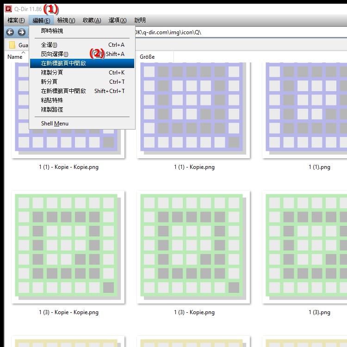Click the address bar path field
This screenshot has width=347, height=347.
(x=241, y=32)
